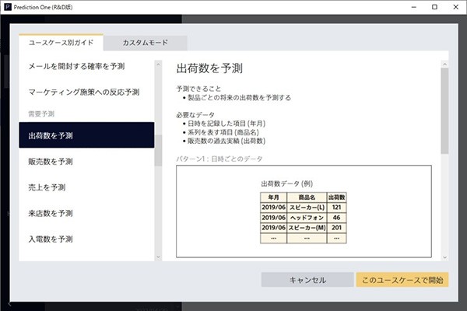Select the ユースケース別ガイド tab
Image resolution: width=467 pixels, height=311 pixels.
[x=61, y=43]
